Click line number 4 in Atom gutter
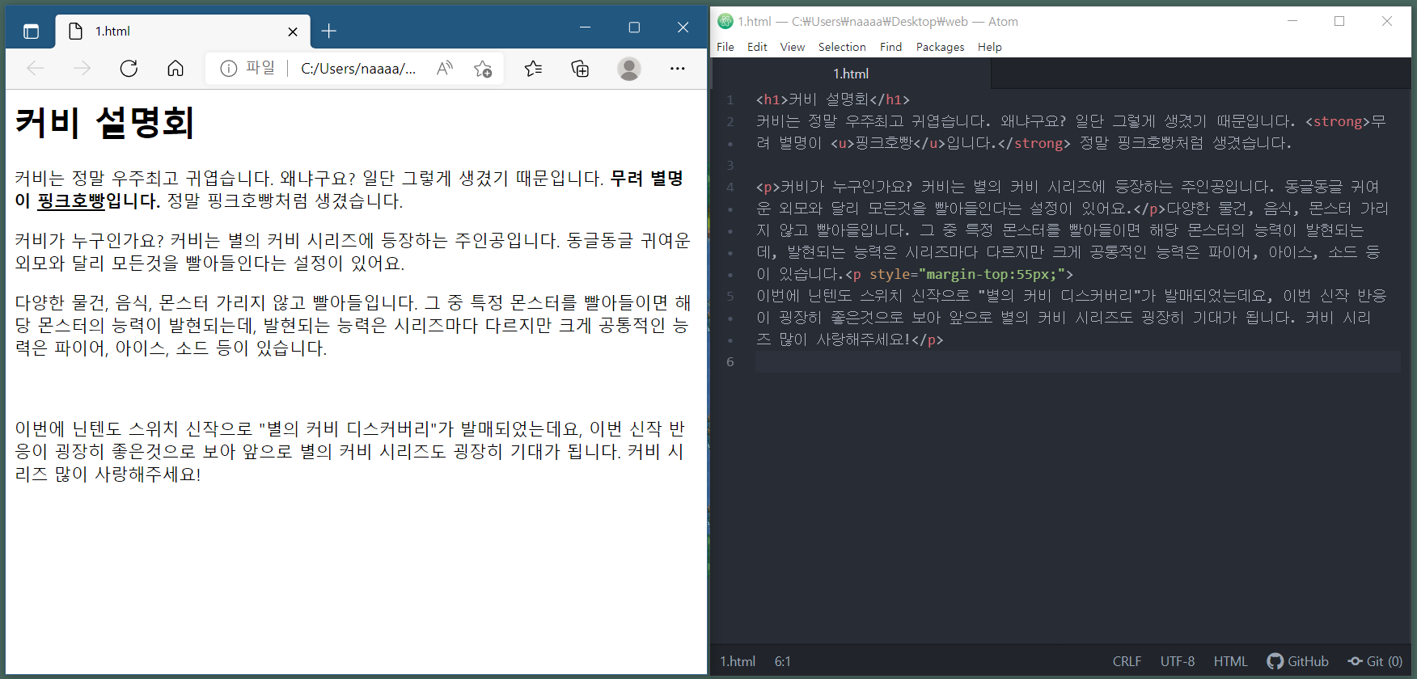The image size is (1417, 679). click(x=730, y=188)
